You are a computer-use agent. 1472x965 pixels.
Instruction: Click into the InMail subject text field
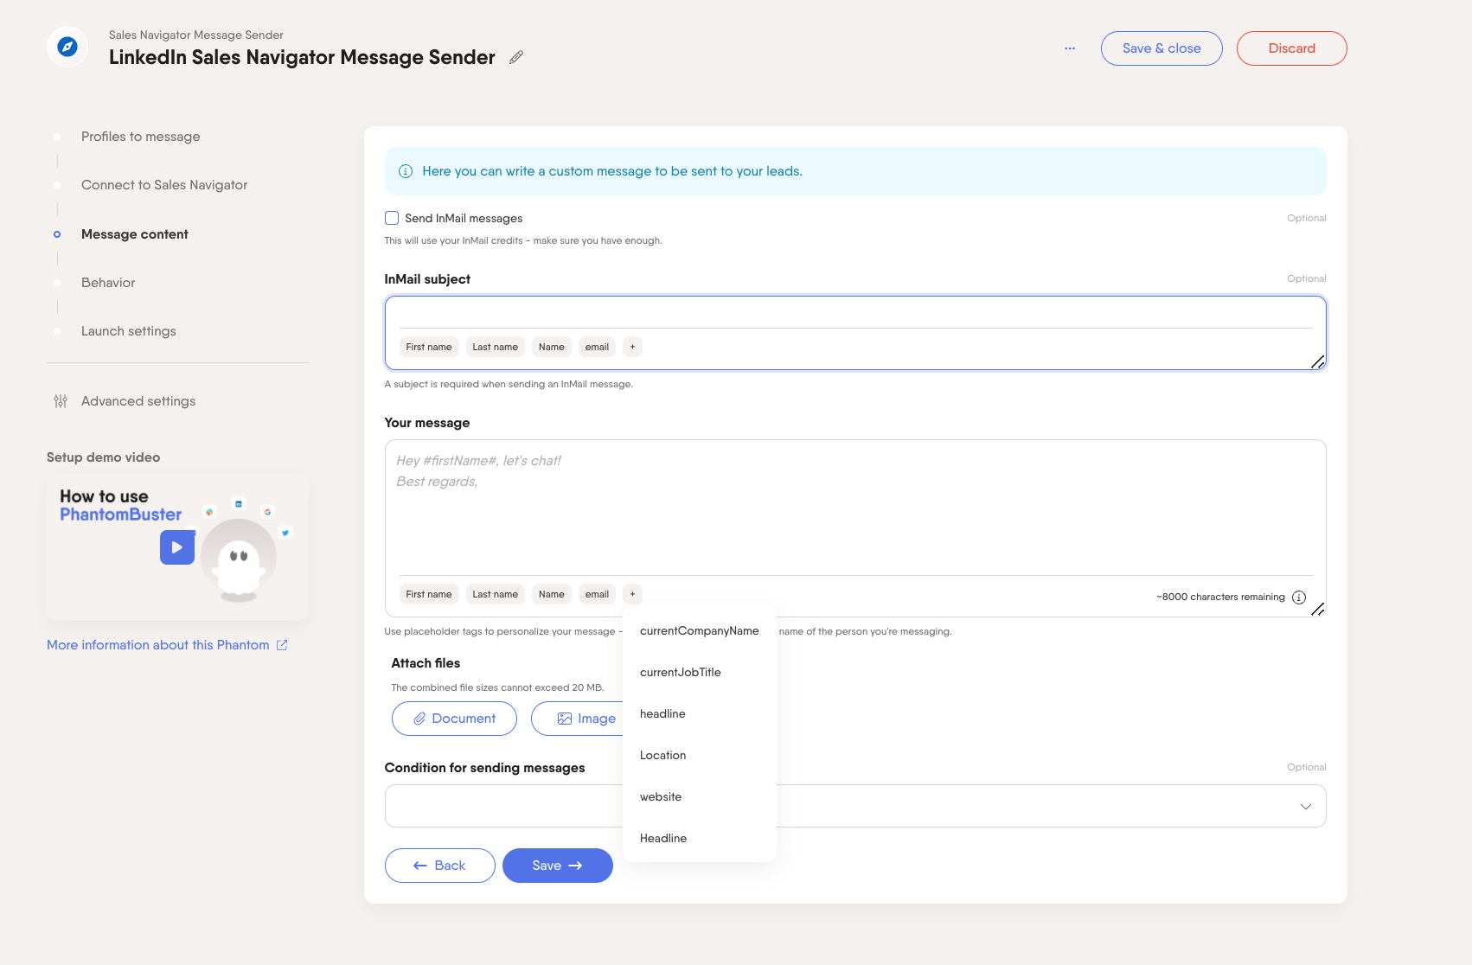(x=855, y=313)
